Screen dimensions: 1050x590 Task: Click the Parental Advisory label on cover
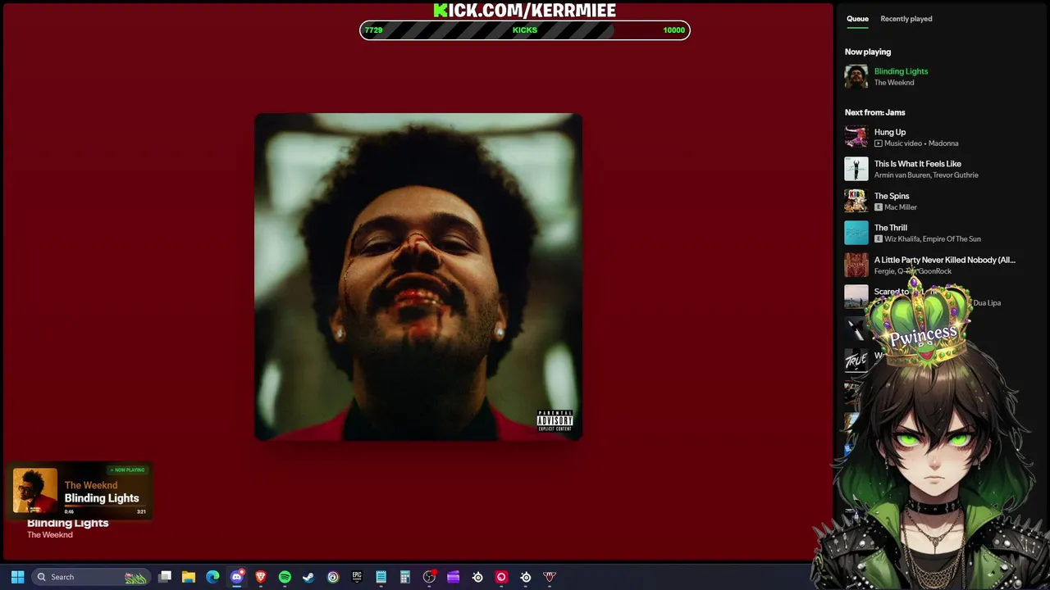click(x=555, y=420)
